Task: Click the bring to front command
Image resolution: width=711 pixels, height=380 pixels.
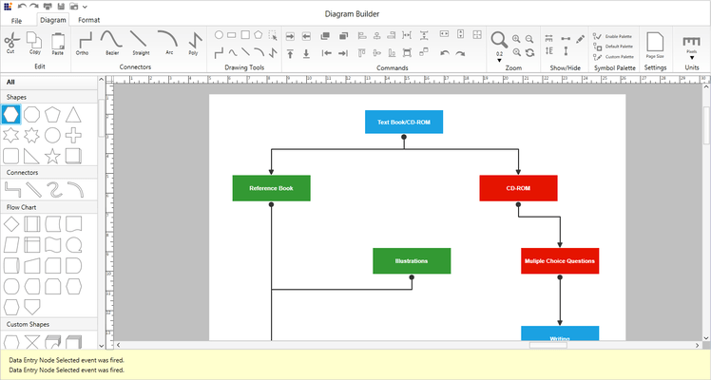Action: 325,36
